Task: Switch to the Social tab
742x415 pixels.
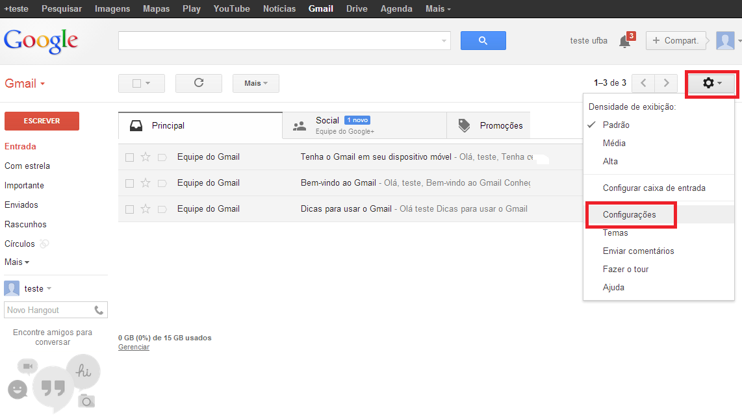Action: click(x=365, y=125)
